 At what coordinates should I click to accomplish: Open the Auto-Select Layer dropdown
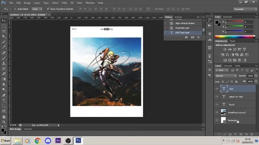(37, 9)
